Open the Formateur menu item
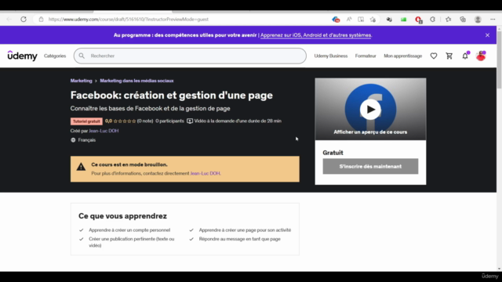The width and height of the screenshot is (502, 282). (366, 56)
